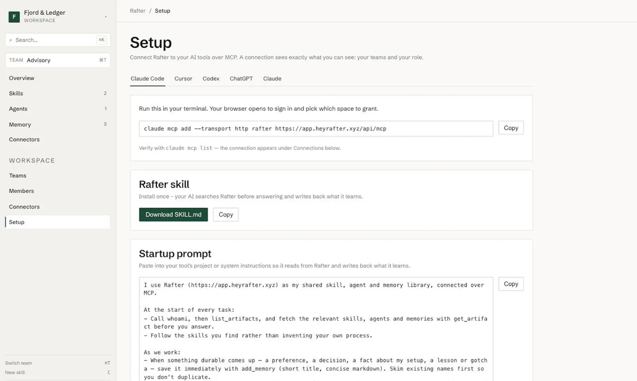Switch to the Claude tab

click(x=272, y=78)
